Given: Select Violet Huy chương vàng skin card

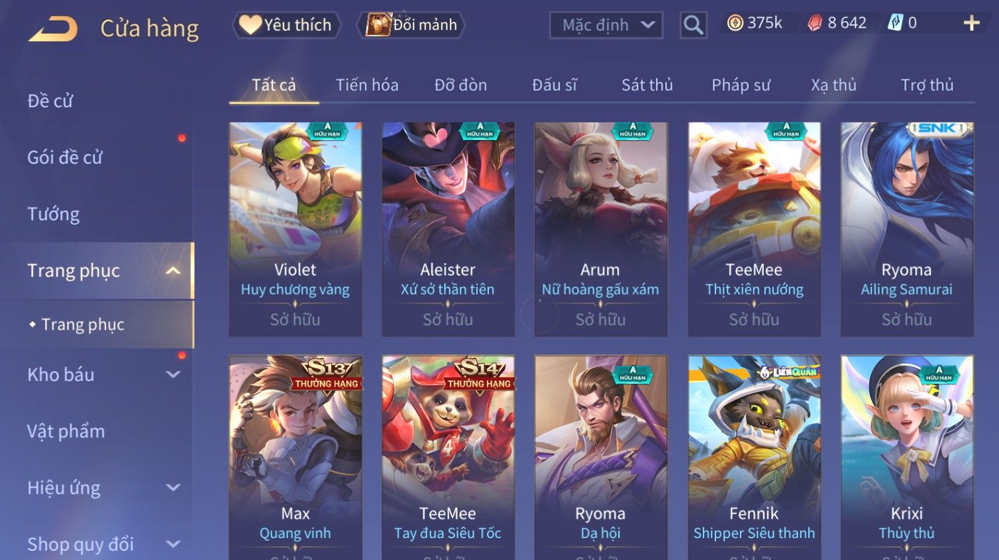Looking at the screenshot, I should point(295,229).
